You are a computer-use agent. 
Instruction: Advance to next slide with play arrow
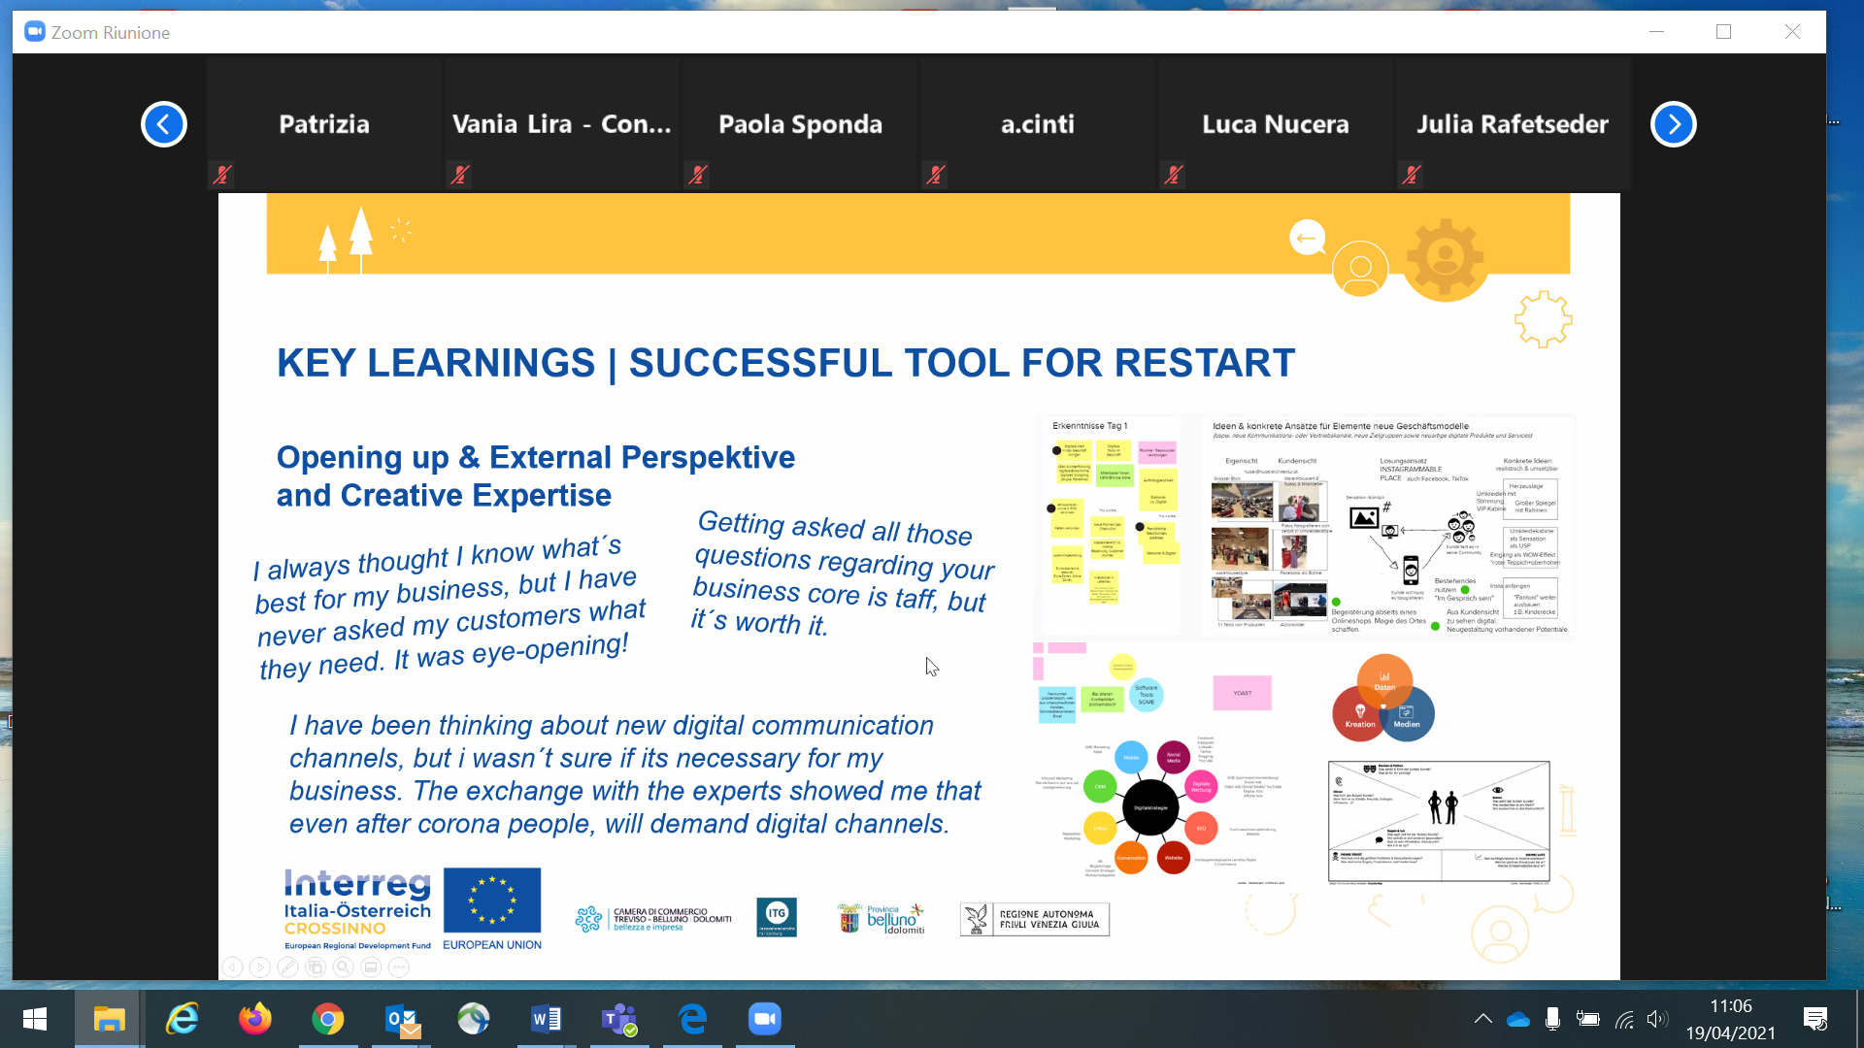(x=259, y=966)
